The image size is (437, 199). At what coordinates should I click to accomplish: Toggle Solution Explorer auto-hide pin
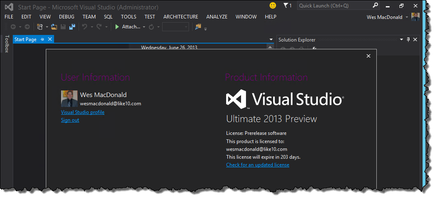pyautogui.click(x=408, y=39)
